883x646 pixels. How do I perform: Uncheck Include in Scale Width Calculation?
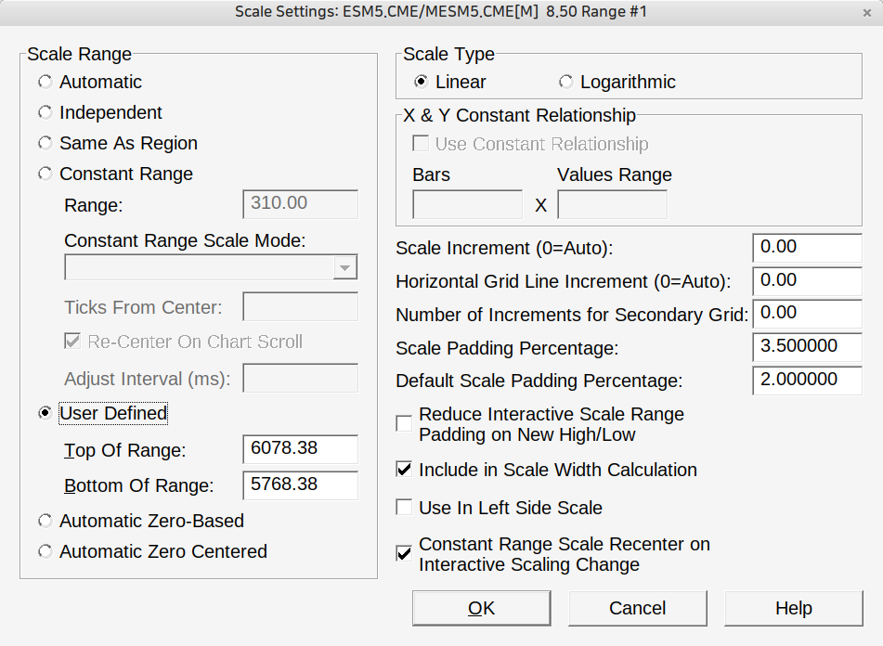tap(404, 470)
